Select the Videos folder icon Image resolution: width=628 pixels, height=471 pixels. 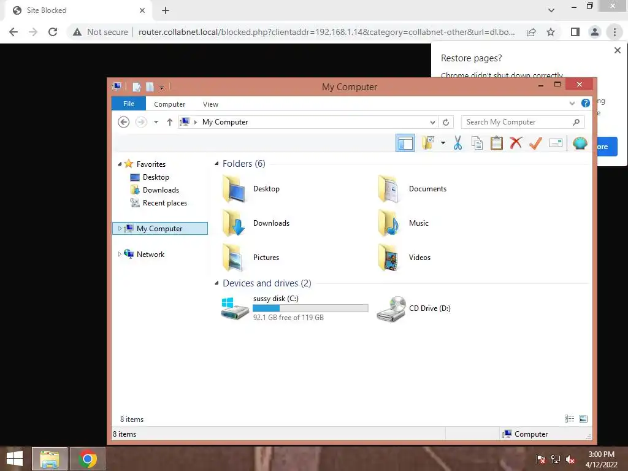pos(389,258)
